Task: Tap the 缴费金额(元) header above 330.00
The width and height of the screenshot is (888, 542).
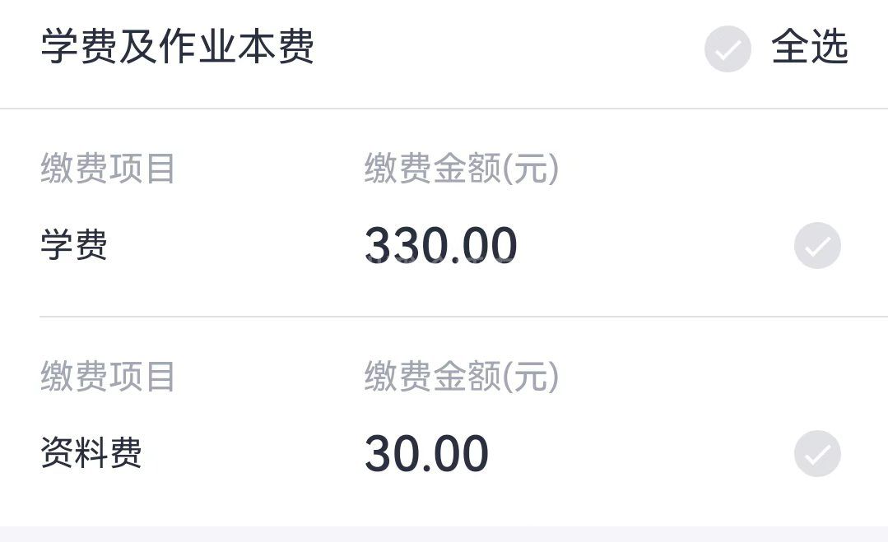Action: pos(462,169)
